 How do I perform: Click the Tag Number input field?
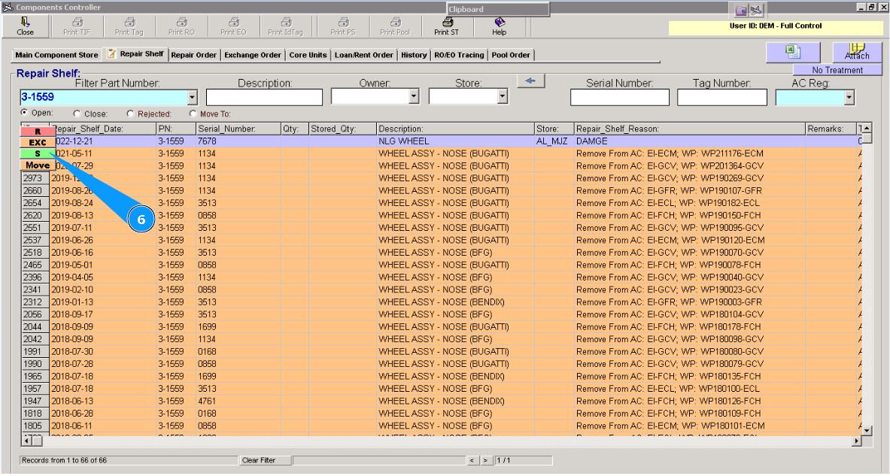pos(722,98)
